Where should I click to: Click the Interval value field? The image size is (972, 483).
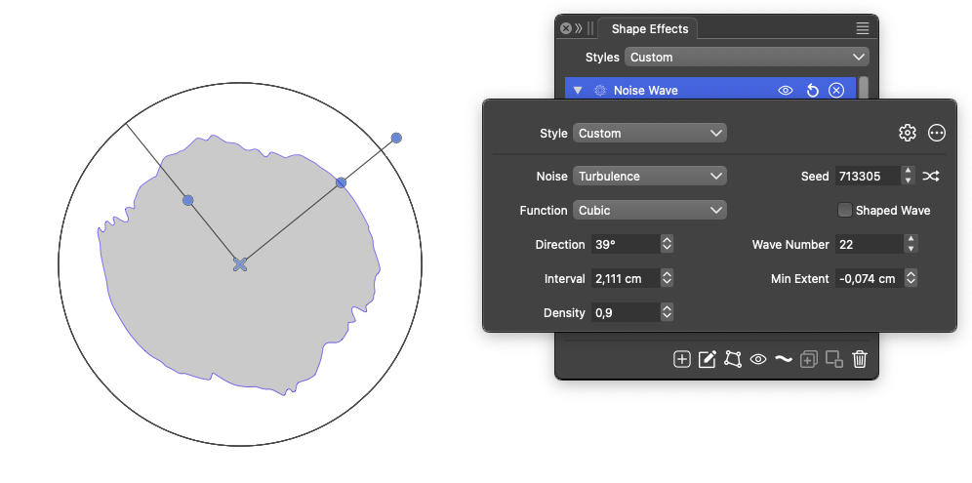(x=625, y=279)
